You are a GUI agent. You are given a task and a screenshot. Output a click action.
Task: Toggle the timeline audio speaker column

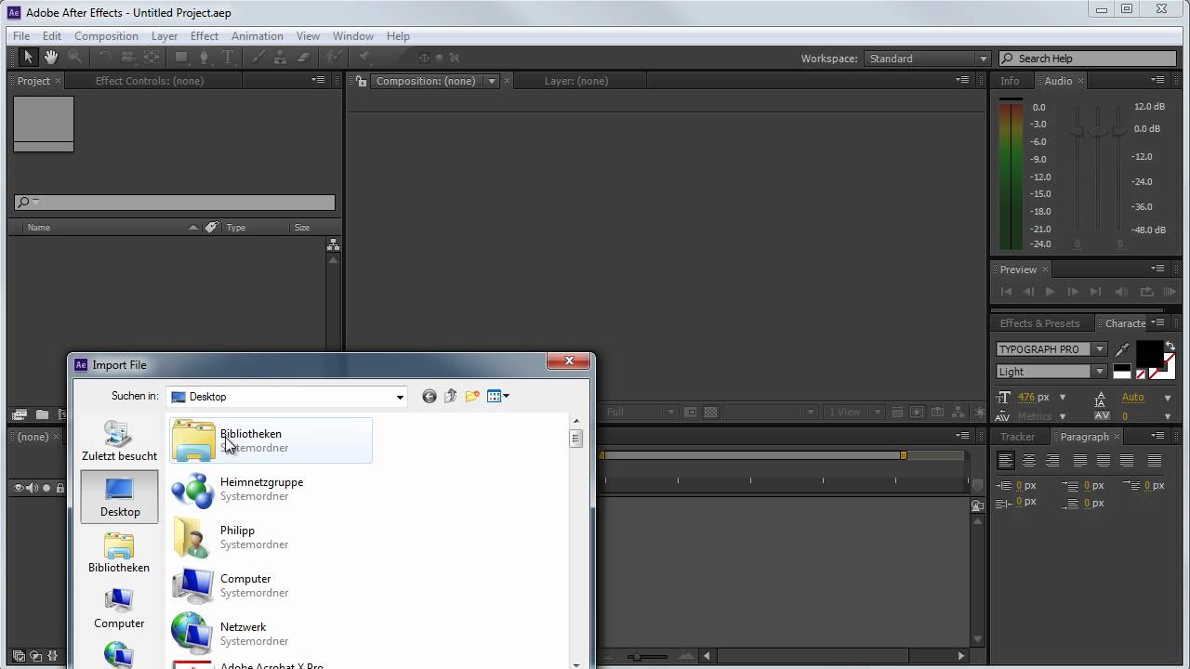33,488
